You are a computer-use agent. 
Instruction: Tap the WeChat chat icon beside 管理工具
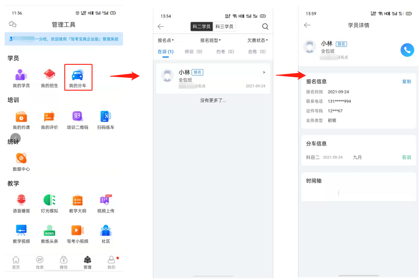12,24
